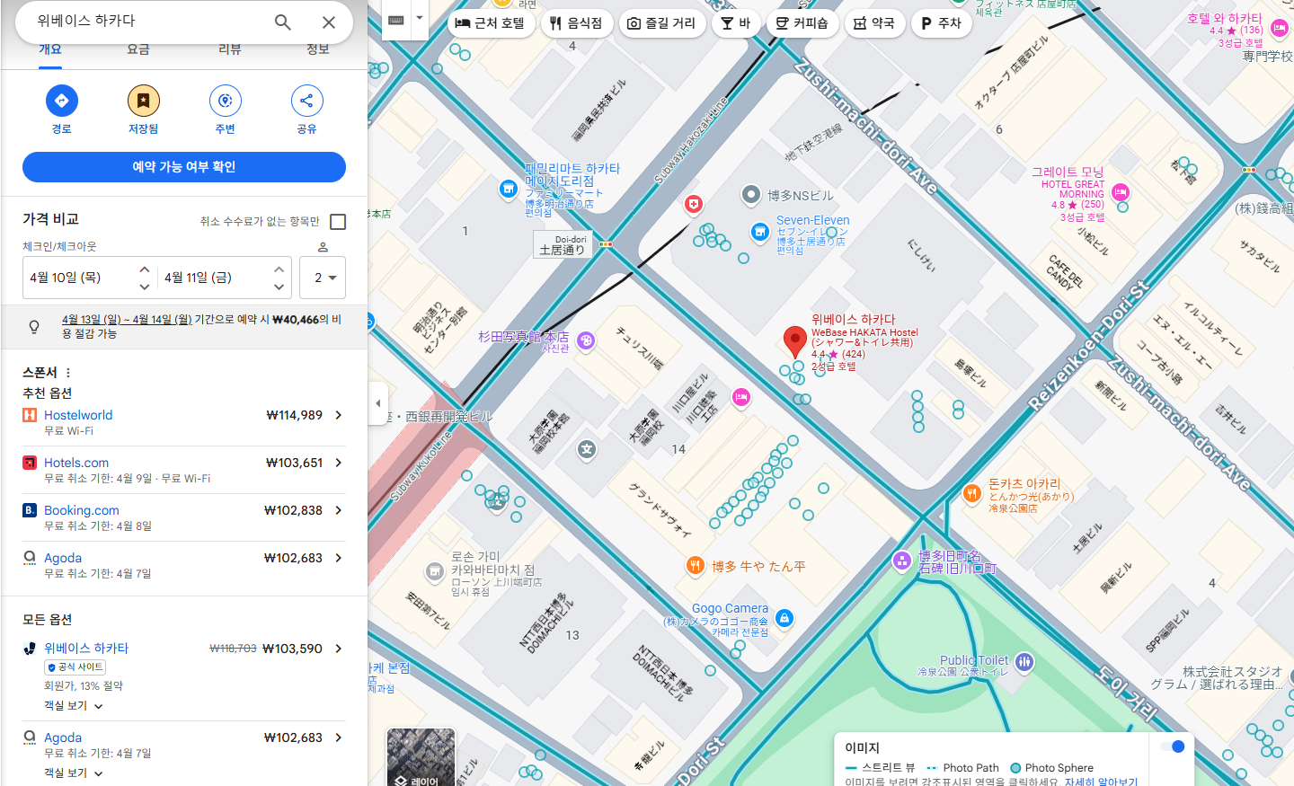This screenshot has width=1294, height=786.
Task: Click the FamilyMart Hakata map marker
Action: (x=508, y=189)
